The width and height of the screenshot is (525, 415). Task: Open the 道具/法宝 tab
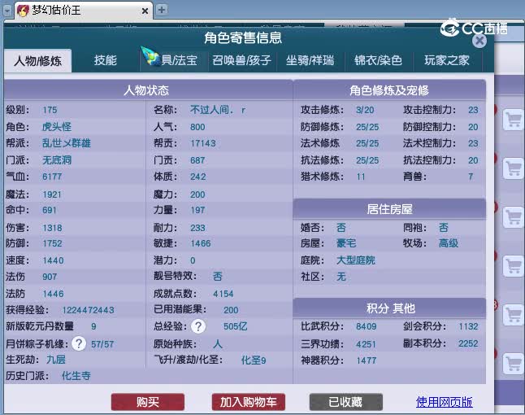[x=173, y=60]
